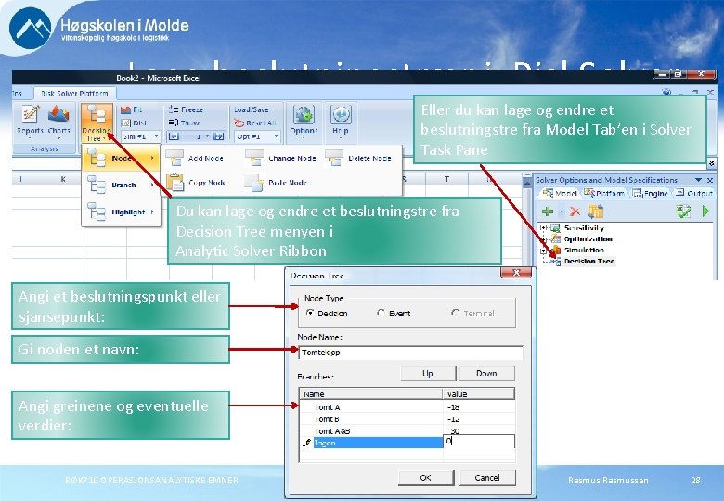This screenshot has width=724, height=501.
Task: Expand the Simulation tree node
Action: coord(544,250)
